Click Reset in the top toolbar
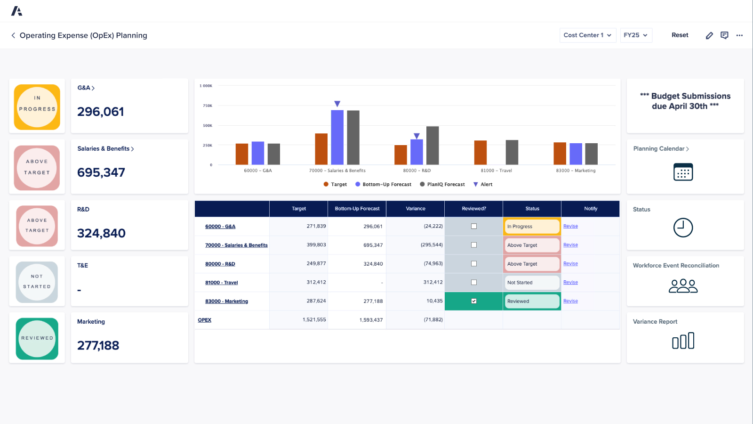The width and height of the screenshot is (753, 424). [680, 35]
